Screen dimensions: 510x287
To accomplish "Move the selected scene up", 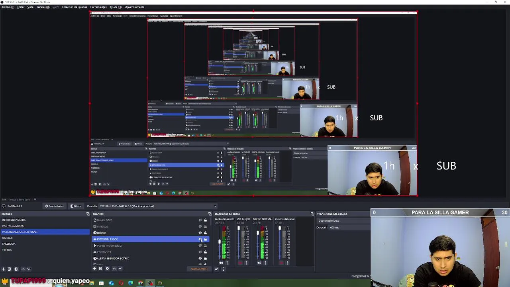I will pyautogui.click(x=23, y=269).
